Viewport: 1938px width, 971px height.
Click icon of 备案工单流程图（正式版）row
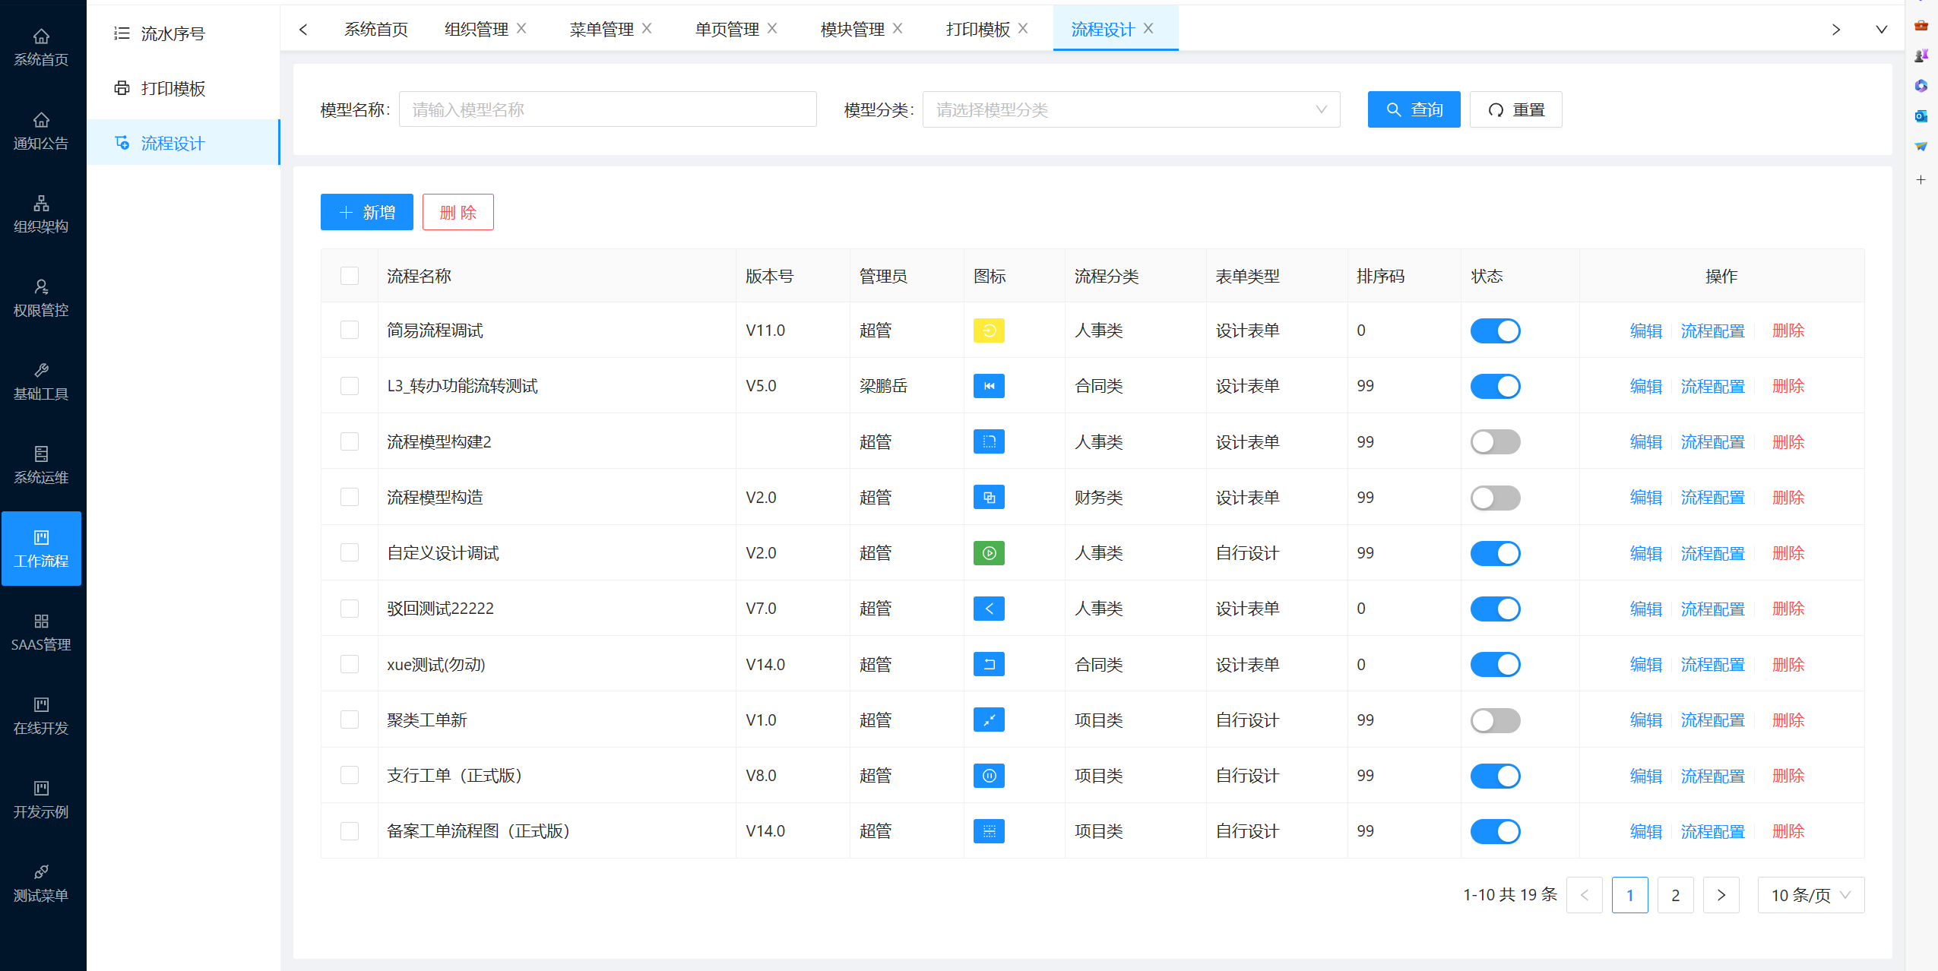989,831
